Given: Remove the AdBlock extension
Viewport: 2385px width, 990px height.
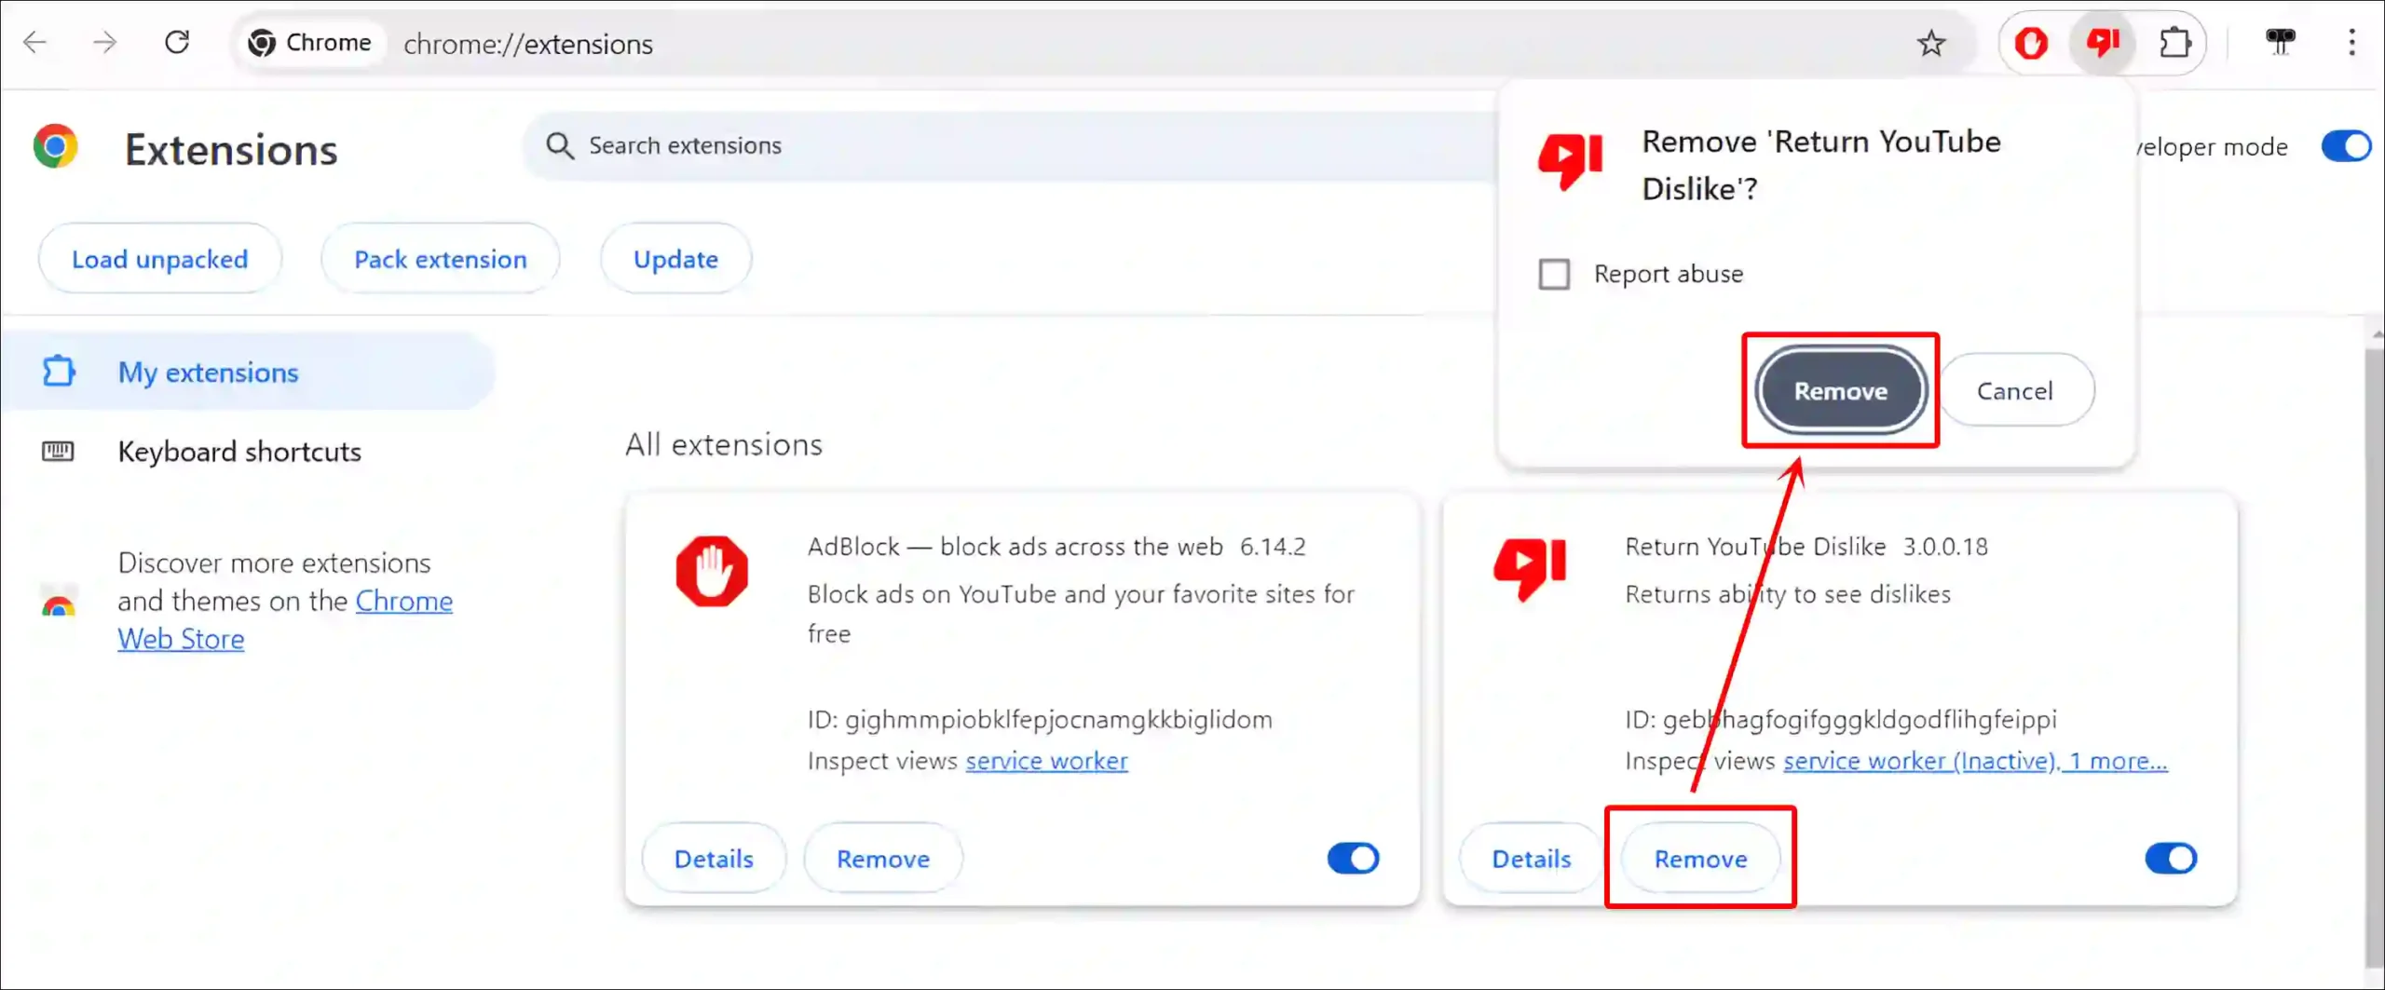Looking at the screenshot, I should [882, 858].
